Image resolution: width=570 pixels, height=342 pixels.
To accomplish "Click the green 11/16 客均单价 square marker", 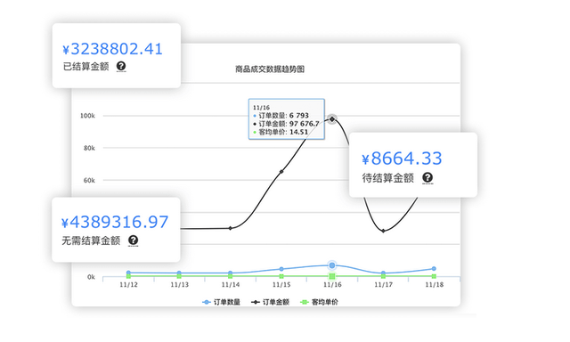I will 332,277.
